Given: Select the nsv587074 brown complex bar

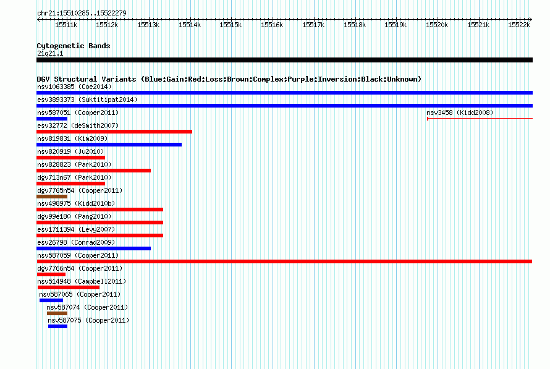Looking at the screenshot, I should pyautogui.click(x=57, y=313).
